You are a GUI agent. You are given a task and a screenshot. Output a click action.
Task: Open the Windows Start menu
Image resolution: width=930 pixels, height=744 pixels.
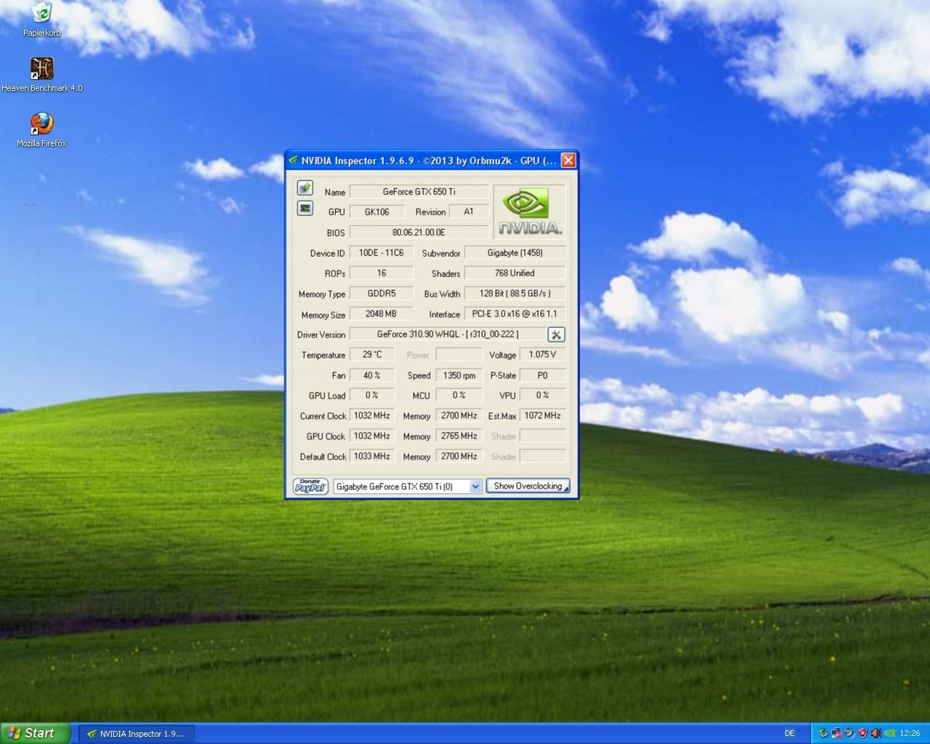point(36,733)
